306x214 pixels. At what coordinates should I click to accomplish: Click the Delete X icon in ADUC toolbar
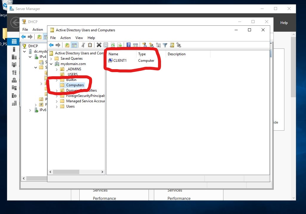(99, 45)
